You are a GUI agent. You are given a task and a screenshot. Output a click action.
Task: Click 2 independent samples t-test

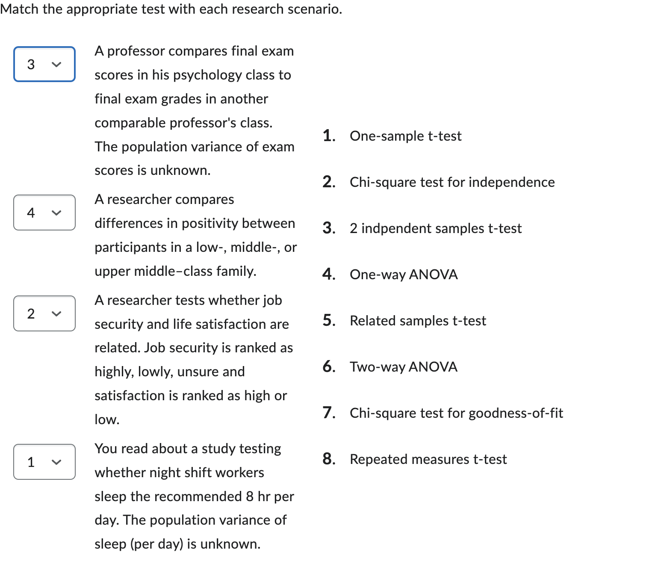[435, 228]
